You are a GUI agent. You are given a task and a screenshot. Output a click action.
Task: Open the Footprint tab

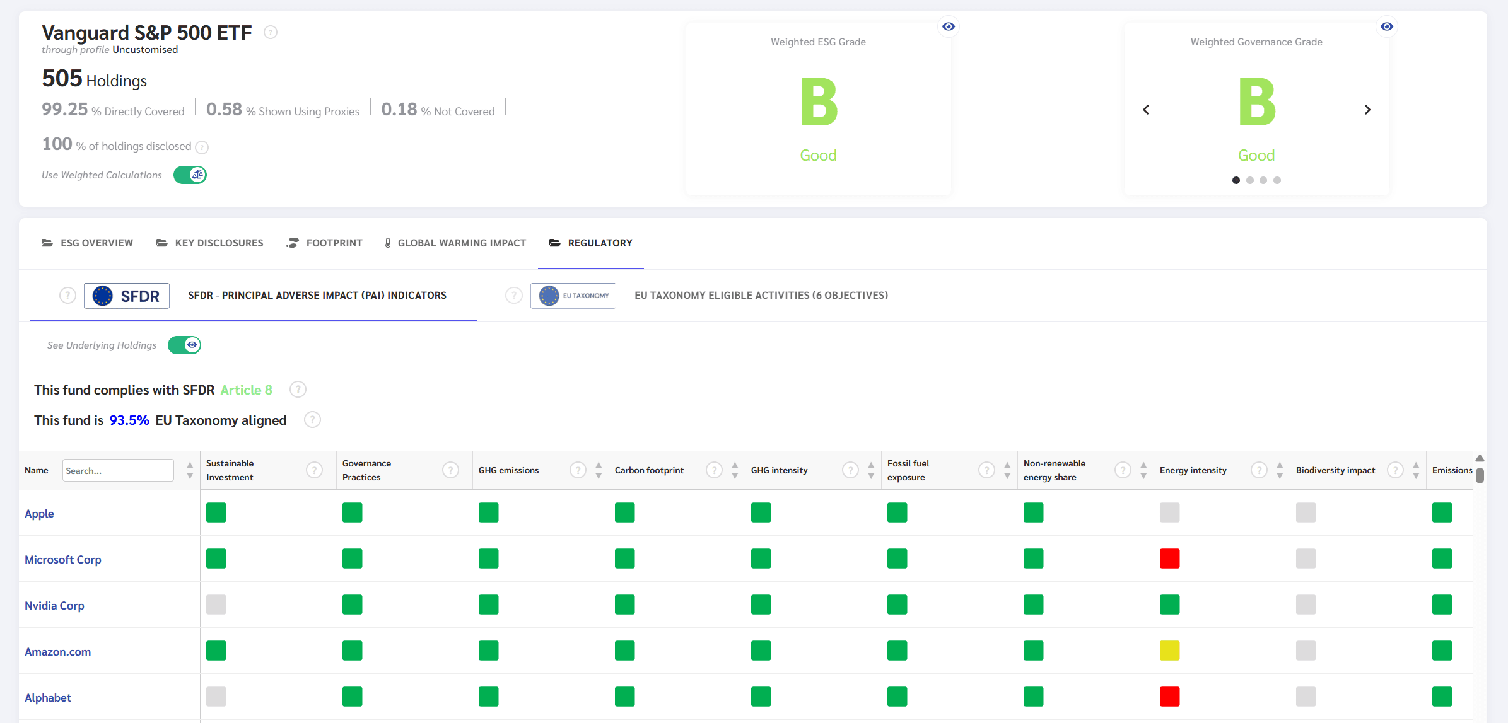coord(324,243)
